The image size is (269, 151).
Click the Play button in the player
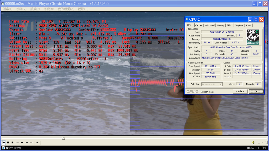(x=3, y=142)
